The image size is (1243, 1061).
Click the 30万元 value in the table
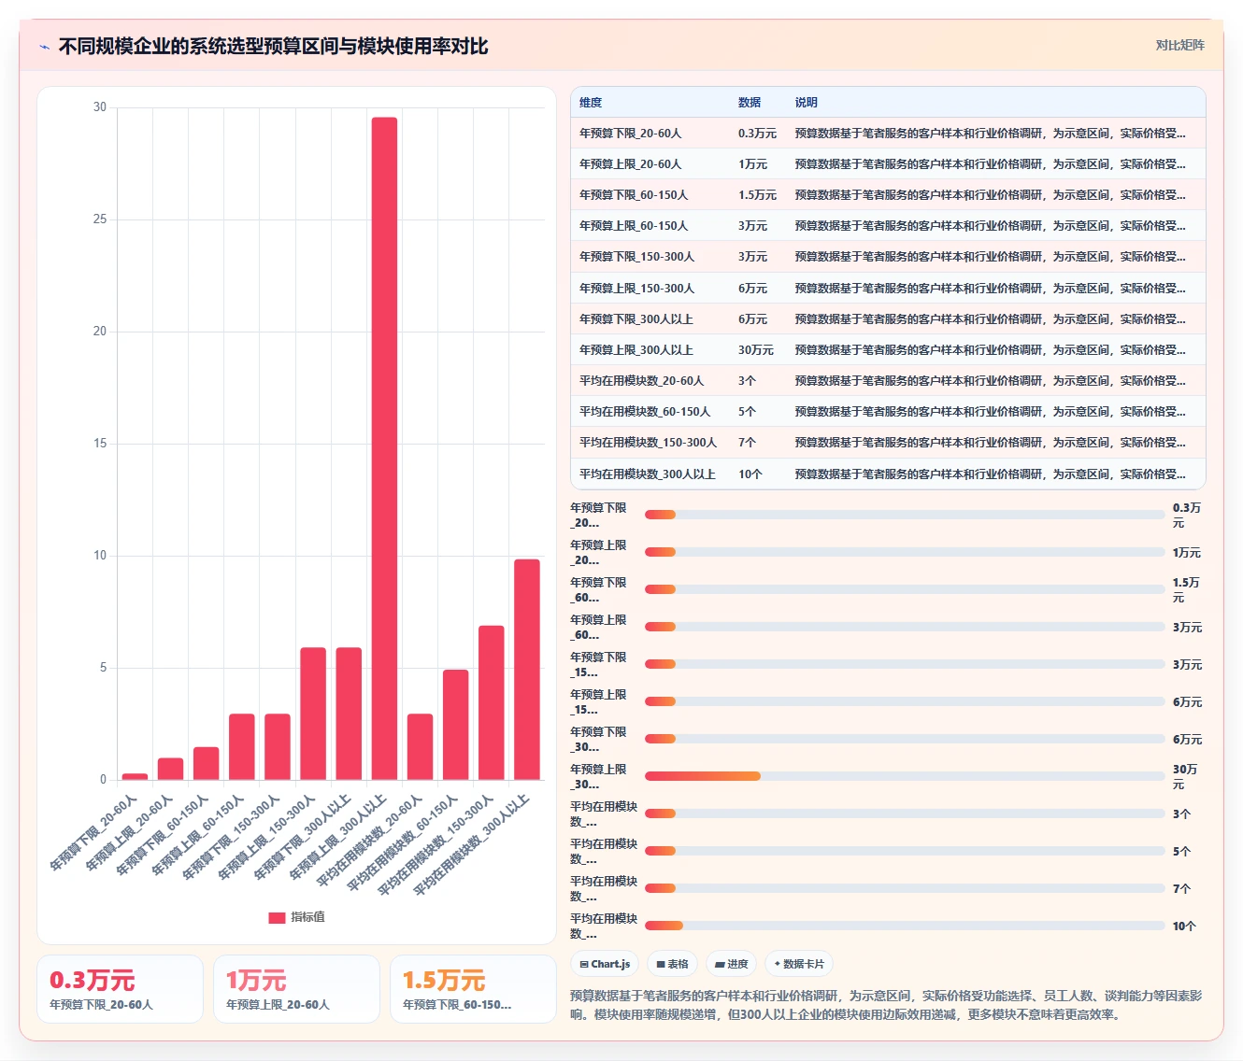click(x=756, y=350)
